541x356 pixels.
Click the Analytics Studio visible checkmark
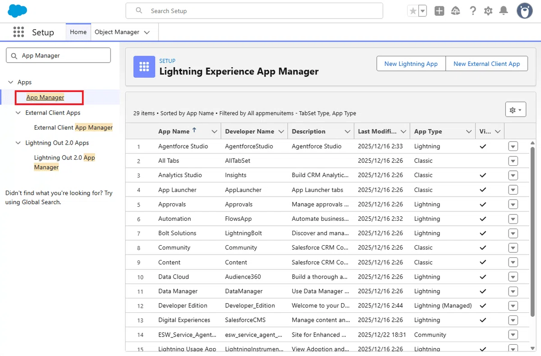click(483, 175)
